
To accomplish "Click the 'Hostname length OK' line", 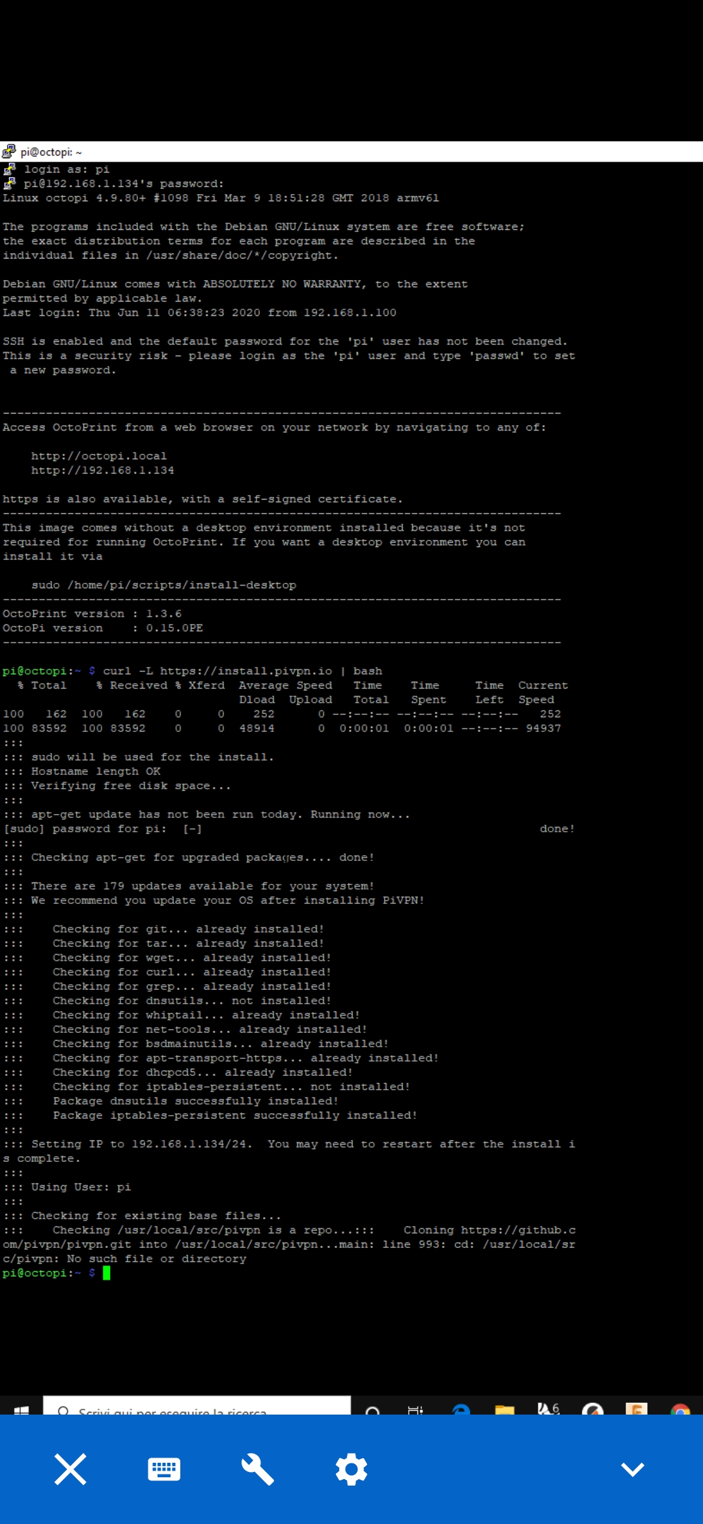I will [x=96, y=771].
